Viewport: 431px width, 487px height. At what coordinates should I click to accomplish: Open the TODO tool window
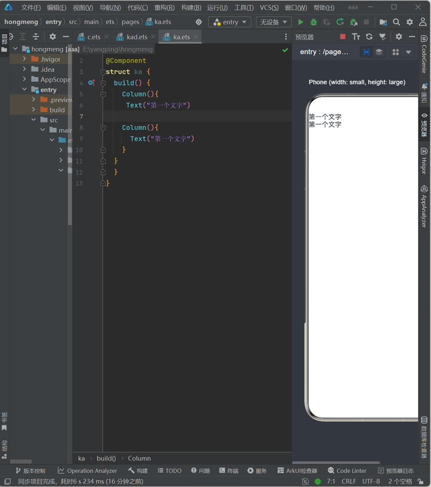tap(170, 471)
